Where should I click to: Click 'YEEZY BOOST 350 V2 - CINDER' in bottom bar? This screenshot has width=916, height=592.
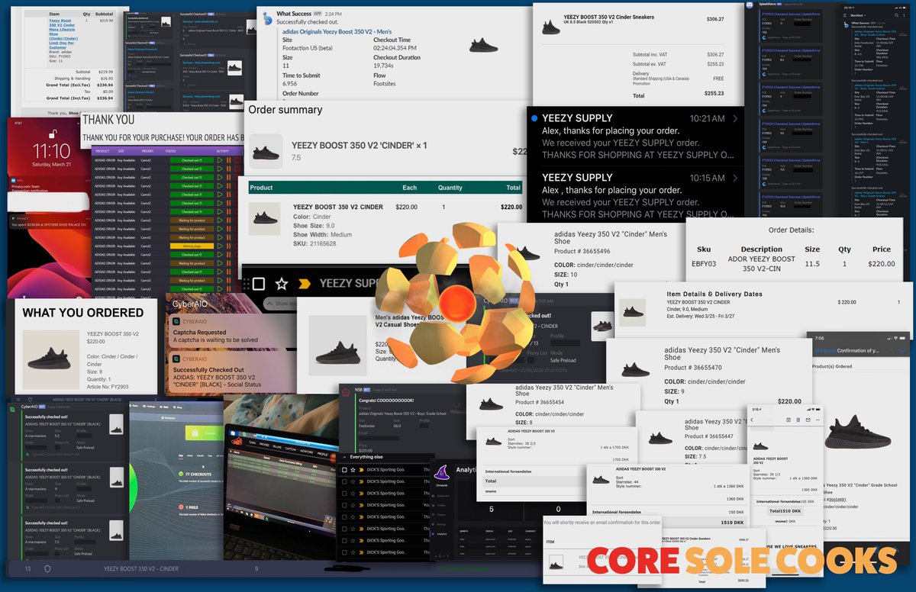(141, 569)
